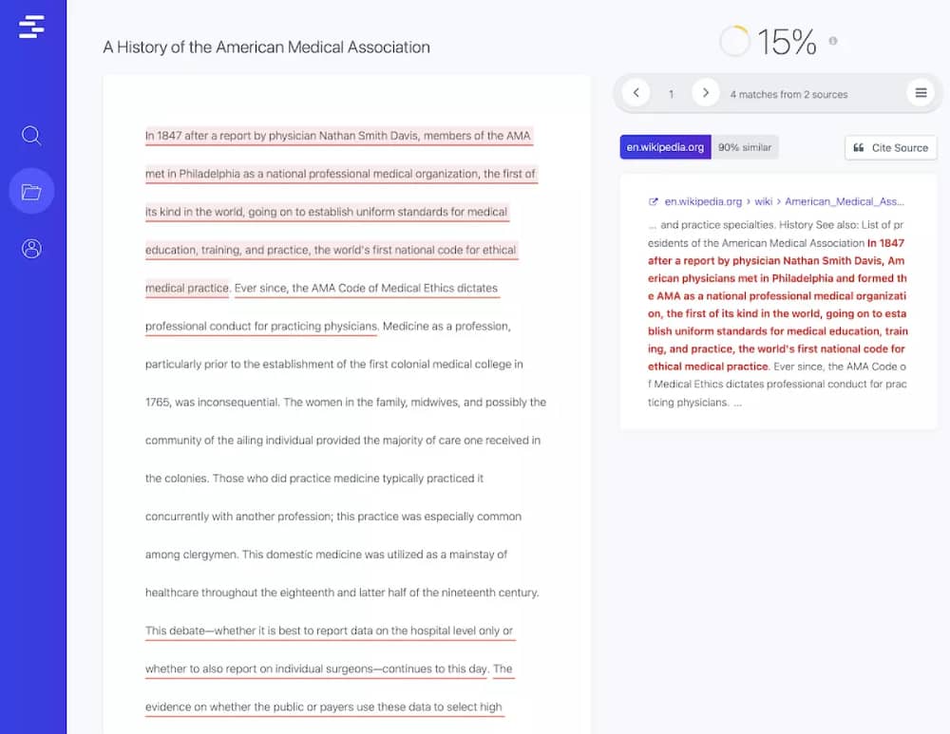The width and height of the screenshot is (950, 734).
Task: Click the match number field showing 1
Action: point(671,92)
